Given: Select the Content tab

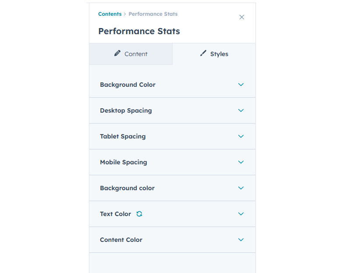Looking at the screenshot, I should click(131, 54).
